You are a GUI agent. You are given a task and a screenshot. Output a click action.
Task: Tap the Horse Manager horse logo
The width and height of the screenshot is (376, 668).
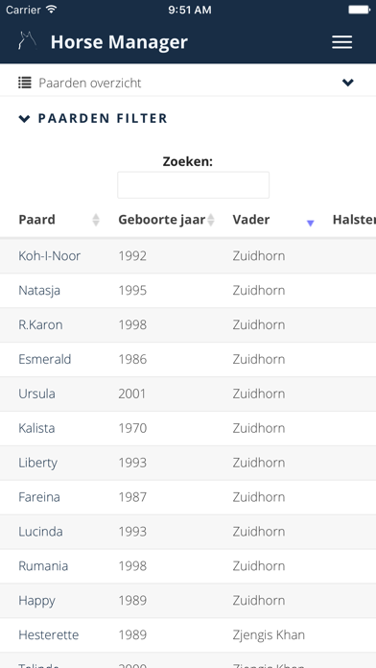click(x=27, y=41)
